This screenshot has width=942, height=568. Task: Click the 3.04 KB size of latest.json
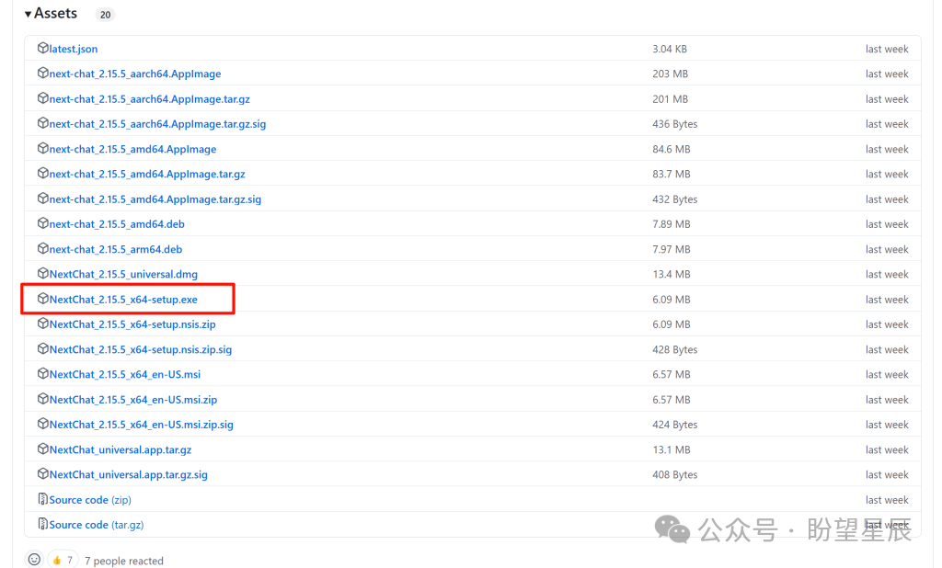(x=670, y=49)
